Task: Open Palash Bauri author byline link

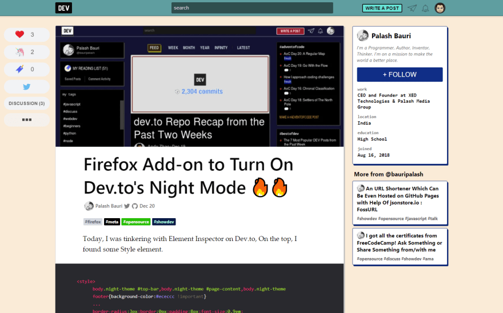Action: 109,206
